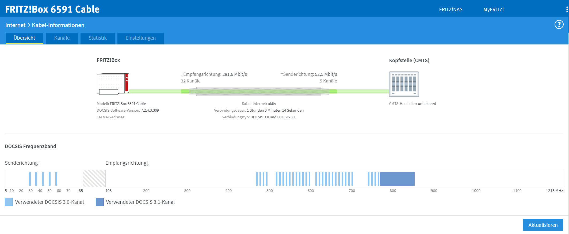
Task: Click the Internet breadcrumb link
Action: pos(15,25)
